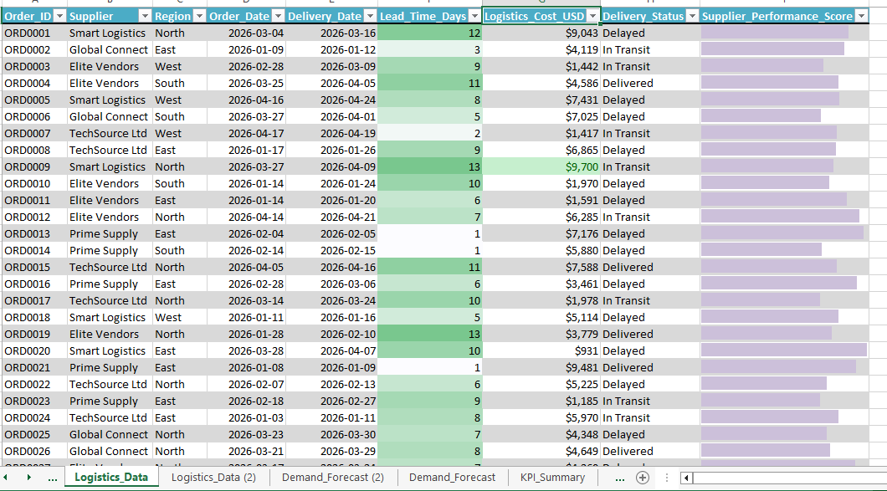Open the Supplier_Performance_Score filter dropdown
Screen dimensions: 887x491
click(862, 16)
